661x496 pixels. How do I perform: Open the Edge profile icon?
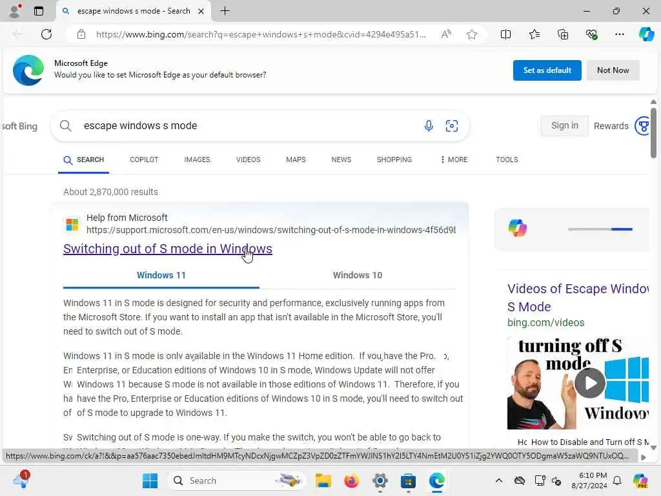15,11
